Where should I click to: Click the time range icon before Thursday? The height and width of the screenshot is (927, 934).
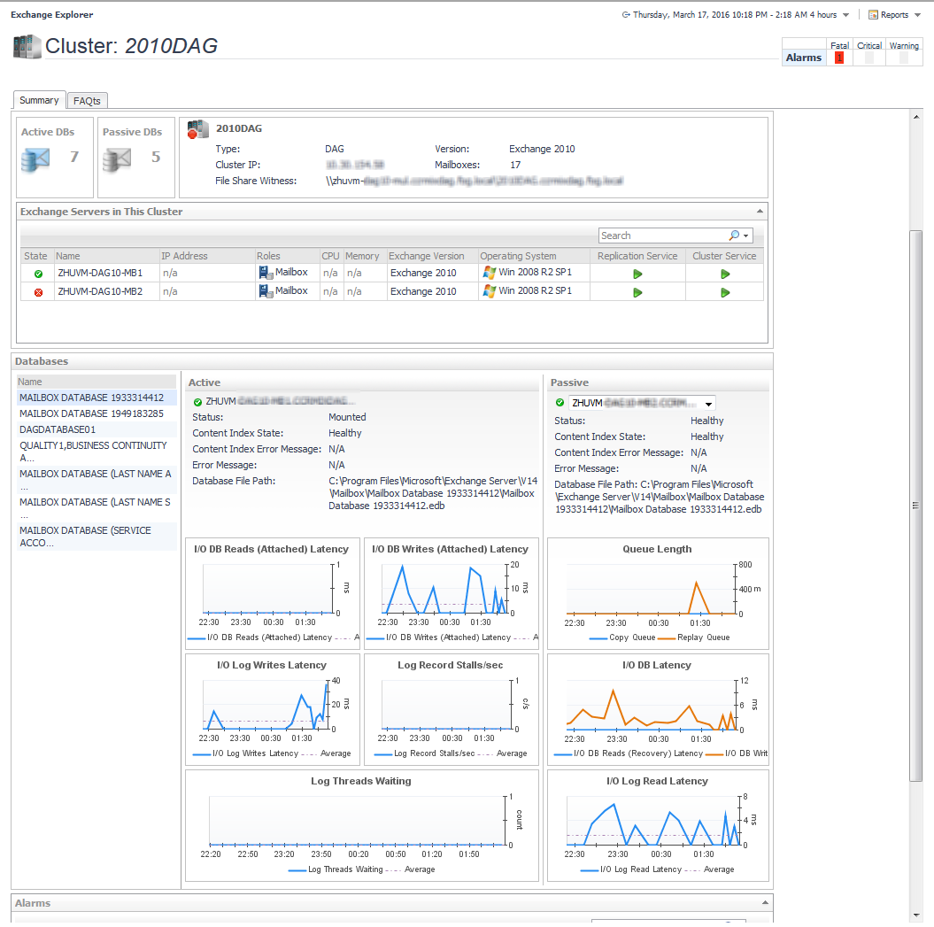(x=626, y=15)
